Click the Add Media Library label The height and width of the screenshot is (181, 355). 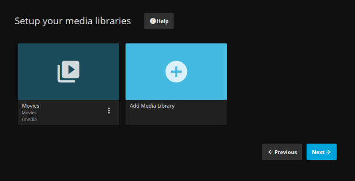[x=152, y=106]
